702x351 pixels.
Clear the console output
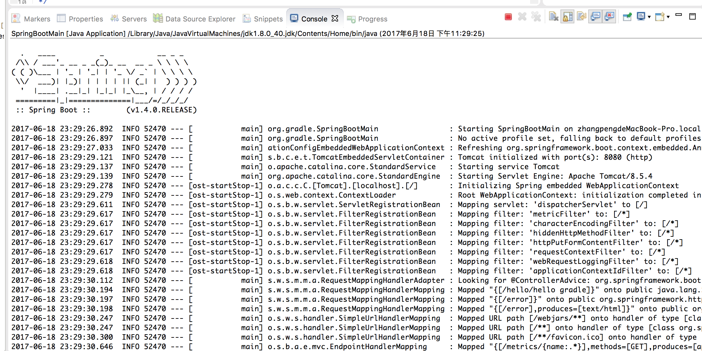[554, 17]
